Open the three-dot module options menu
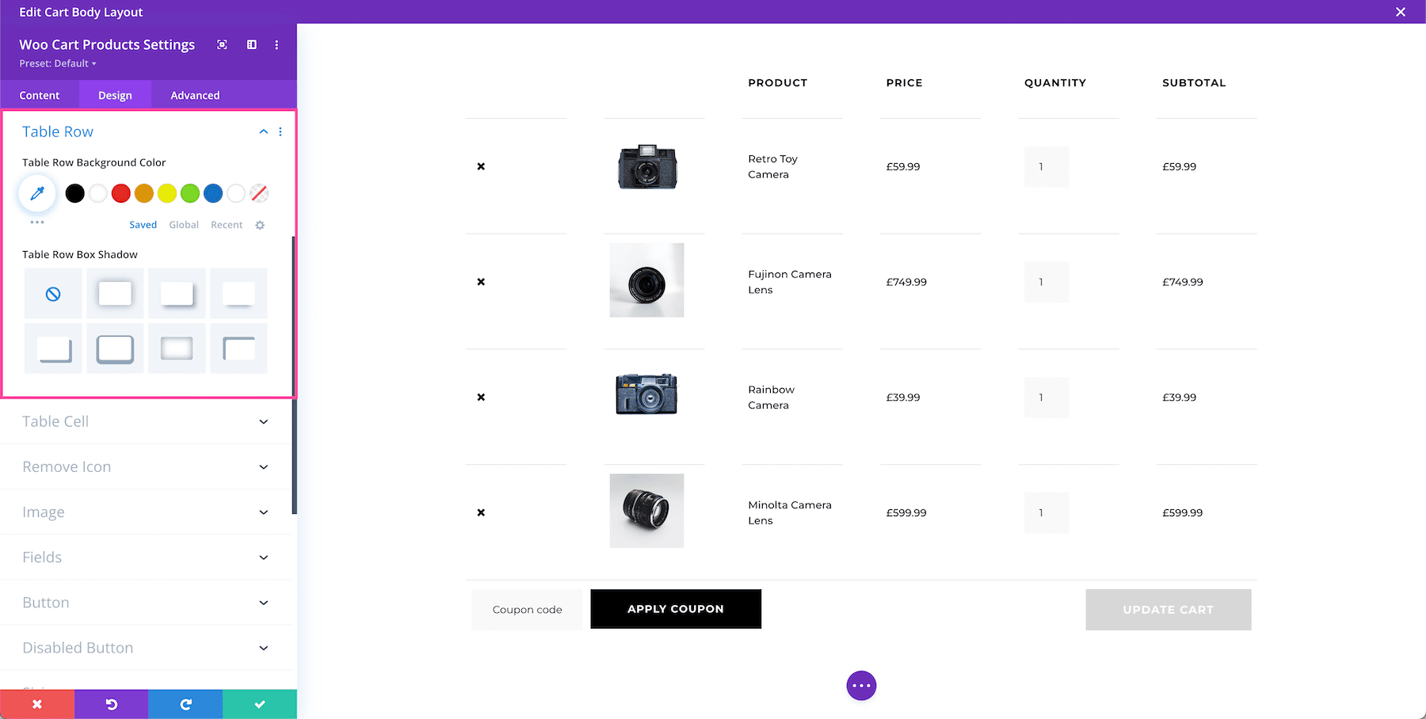 [276, 45]
